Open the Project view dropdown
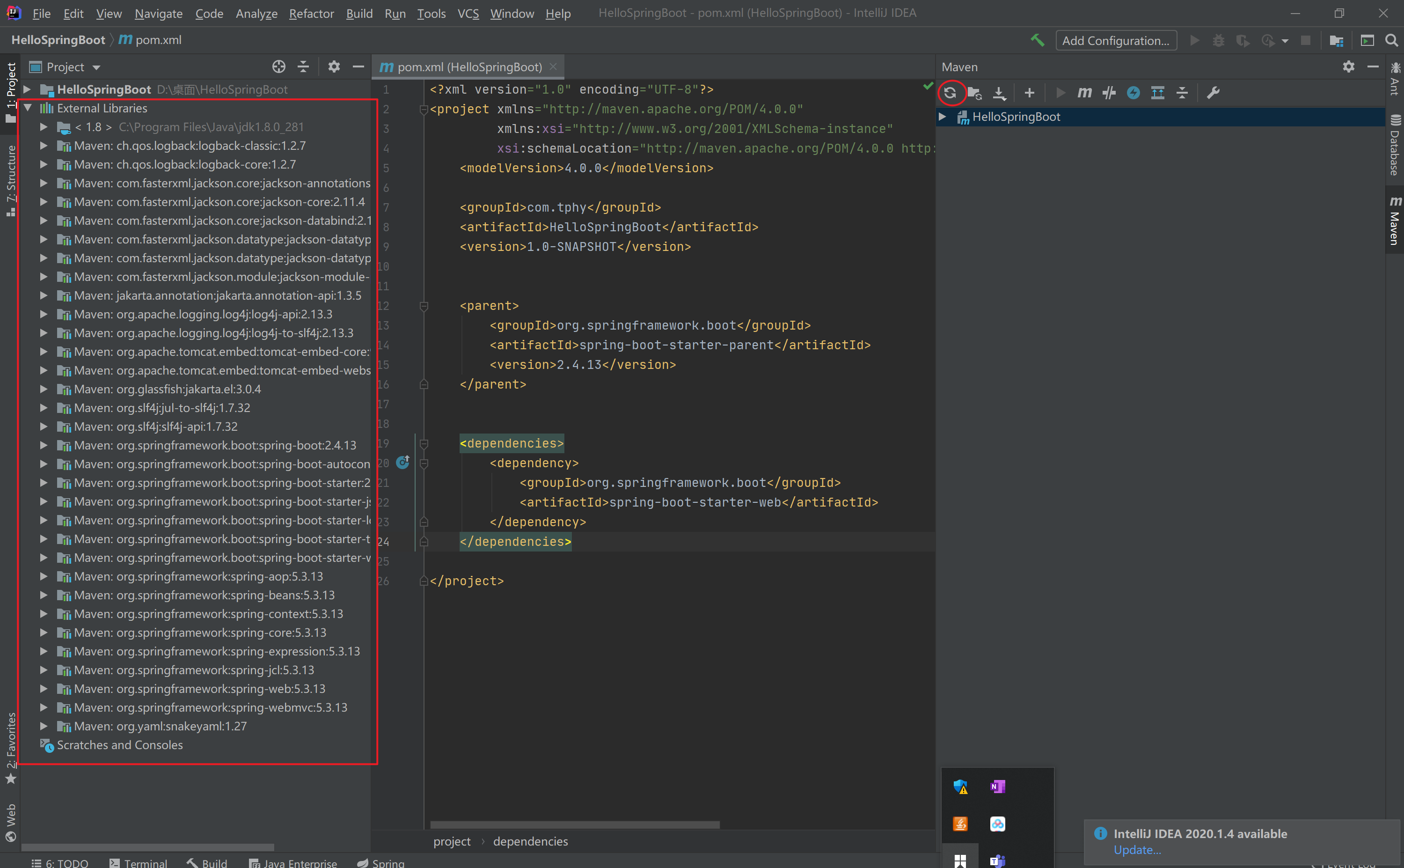The width and height of the screenshot is (1404, 868). (96, 68)
